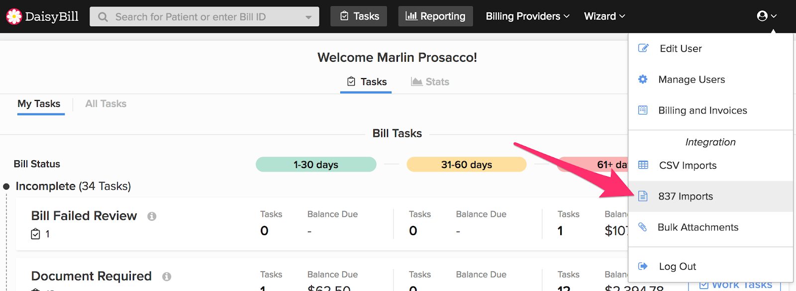Click the user account avatar icon

[762, 16]
